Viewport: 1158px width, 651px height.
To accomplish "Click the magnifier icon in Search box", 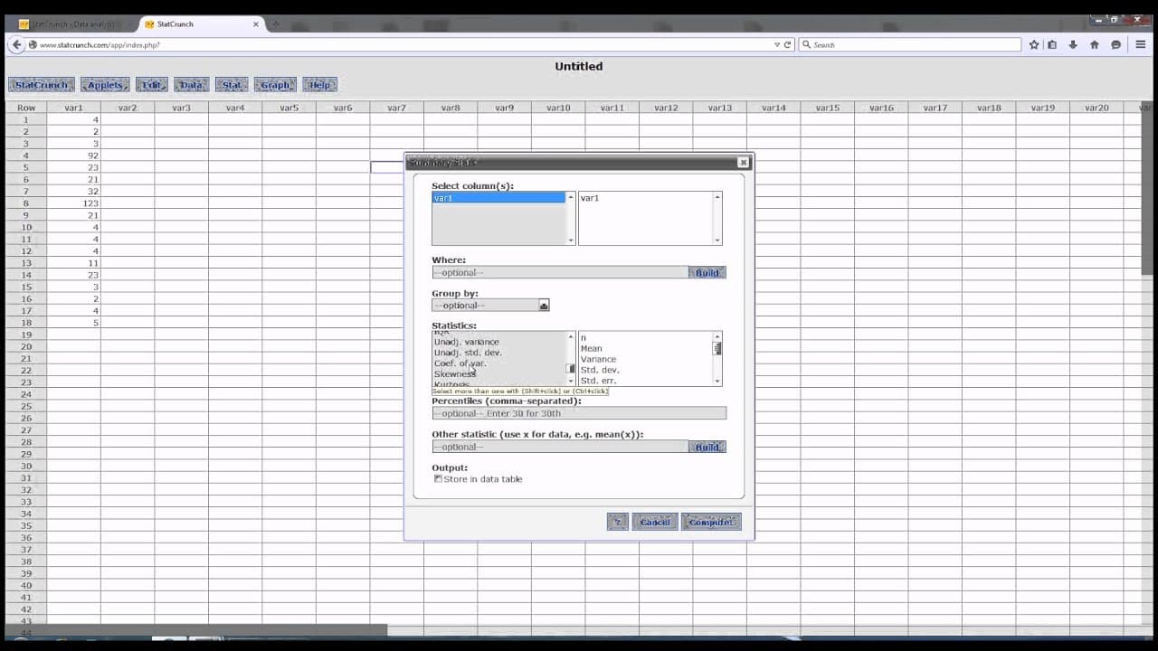I will point(806,44).
